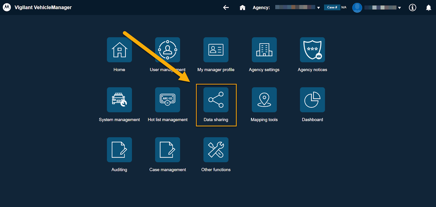Click the Home label

[x=119, y=70]
